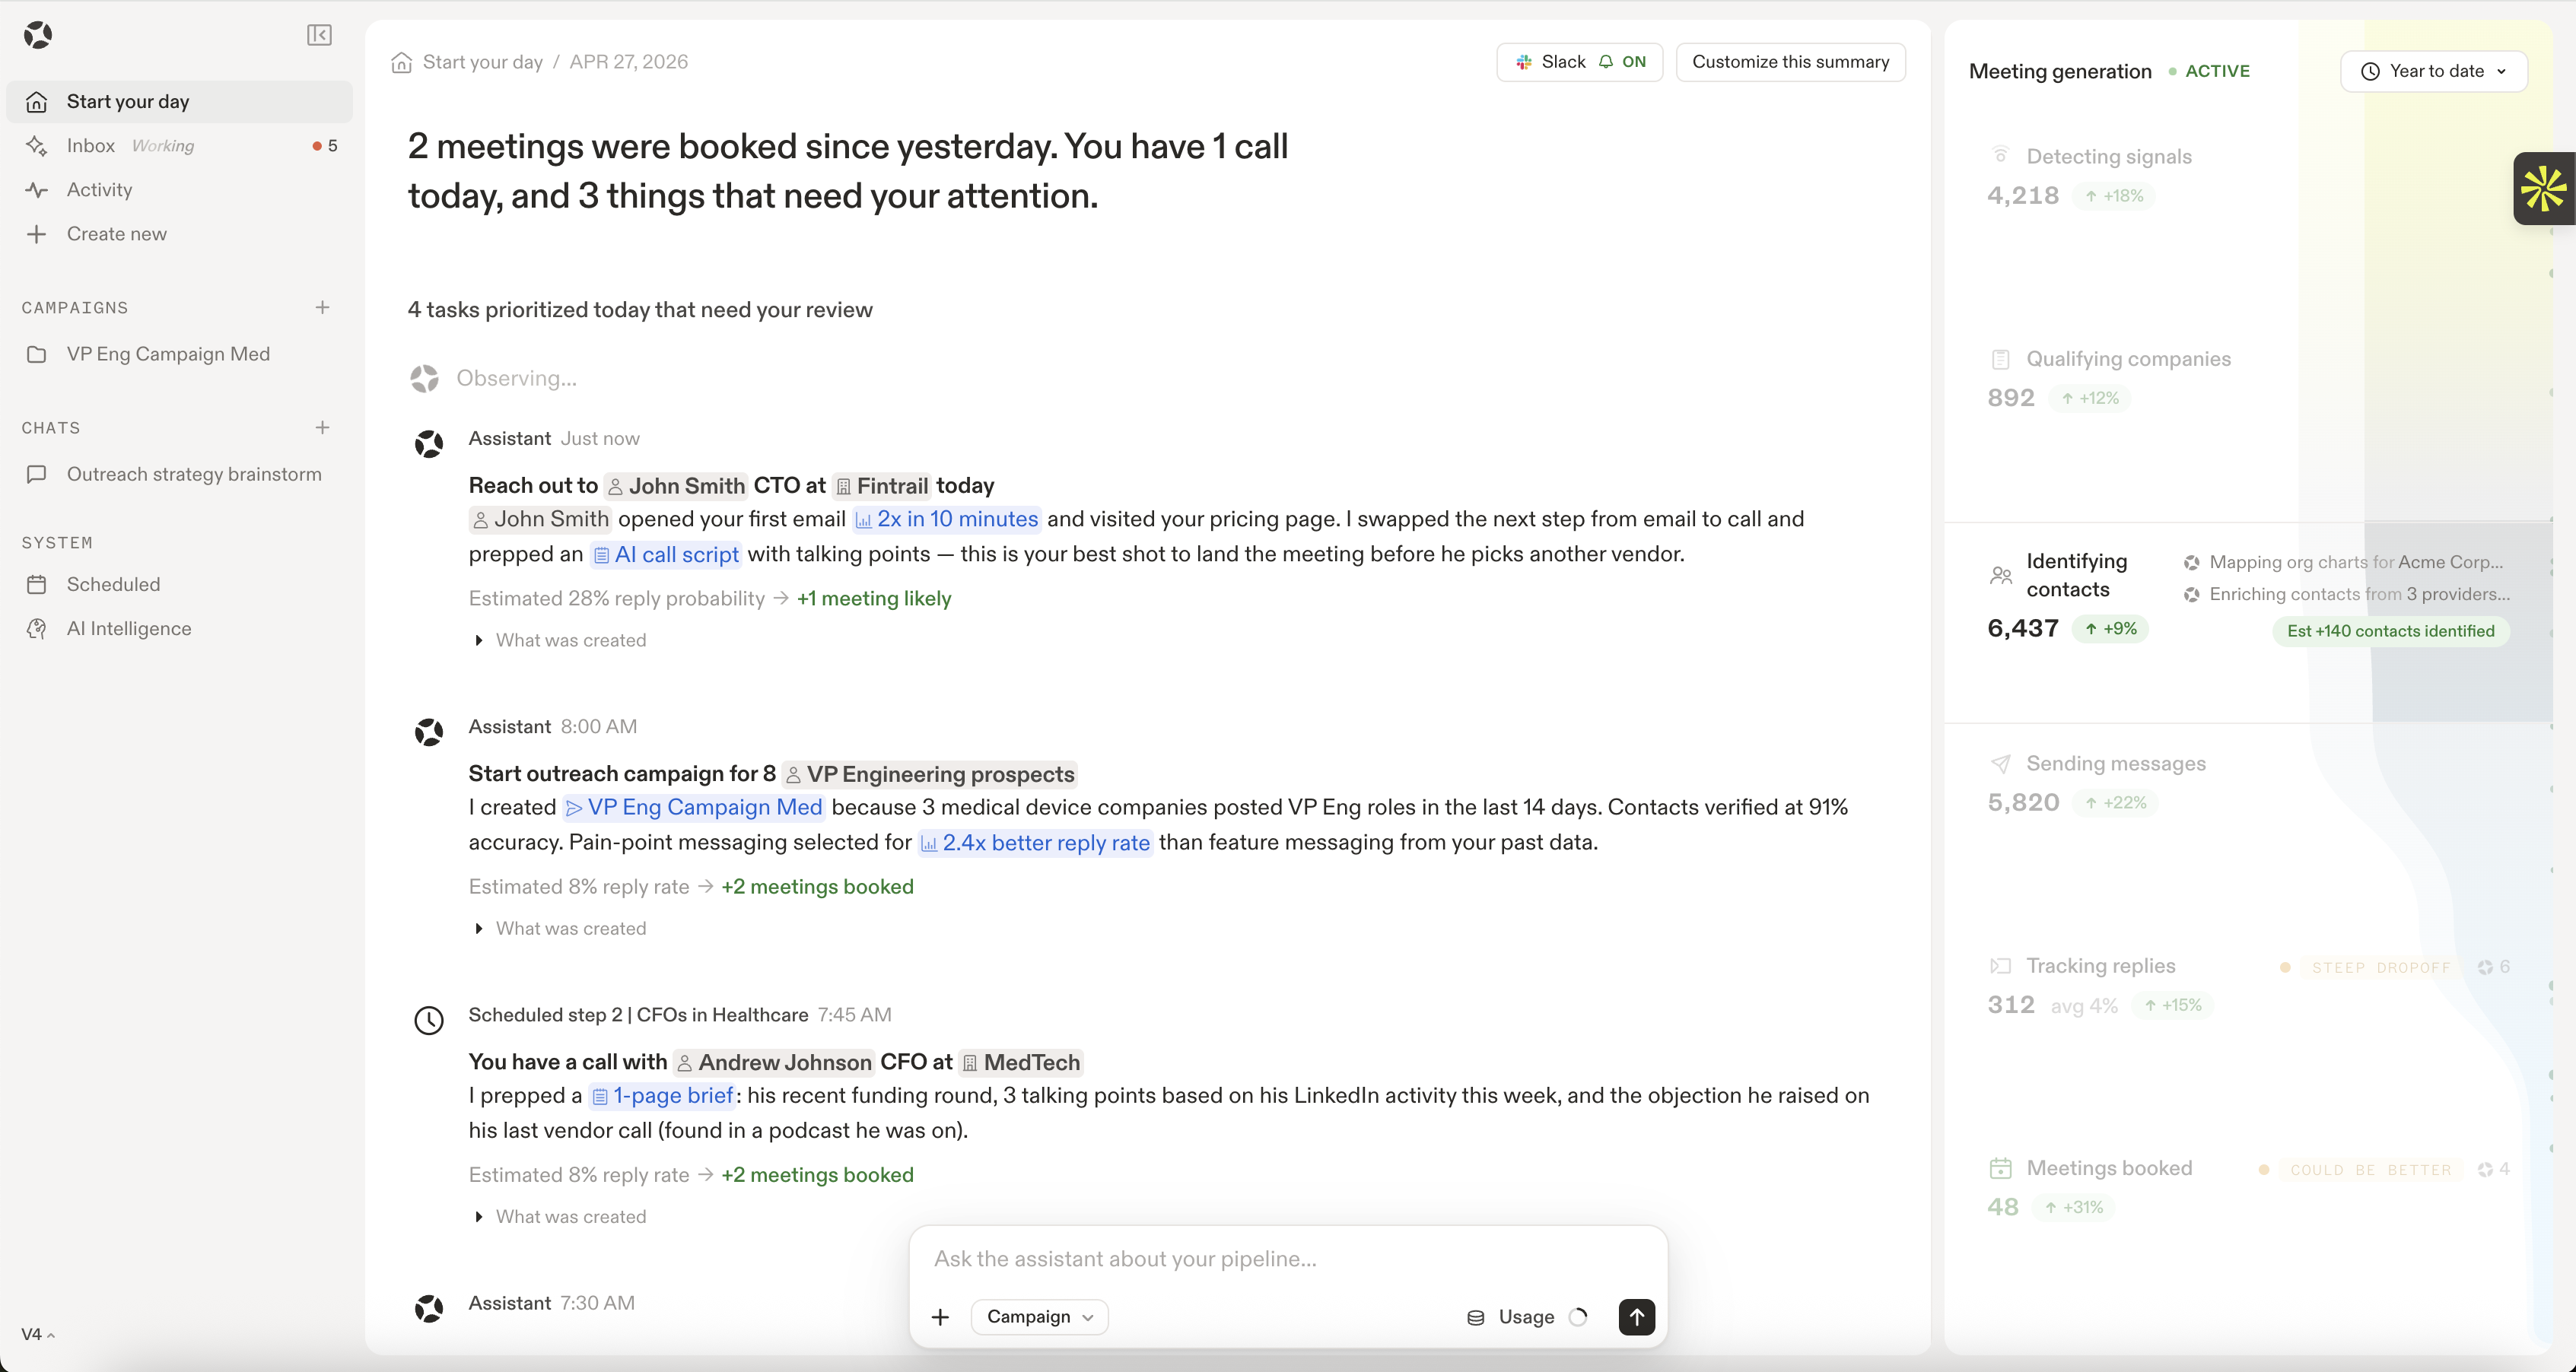Click the plus attachment icon in composer
Viewport: 2576px width, 1372px height.
click(x=940, y=1317)
